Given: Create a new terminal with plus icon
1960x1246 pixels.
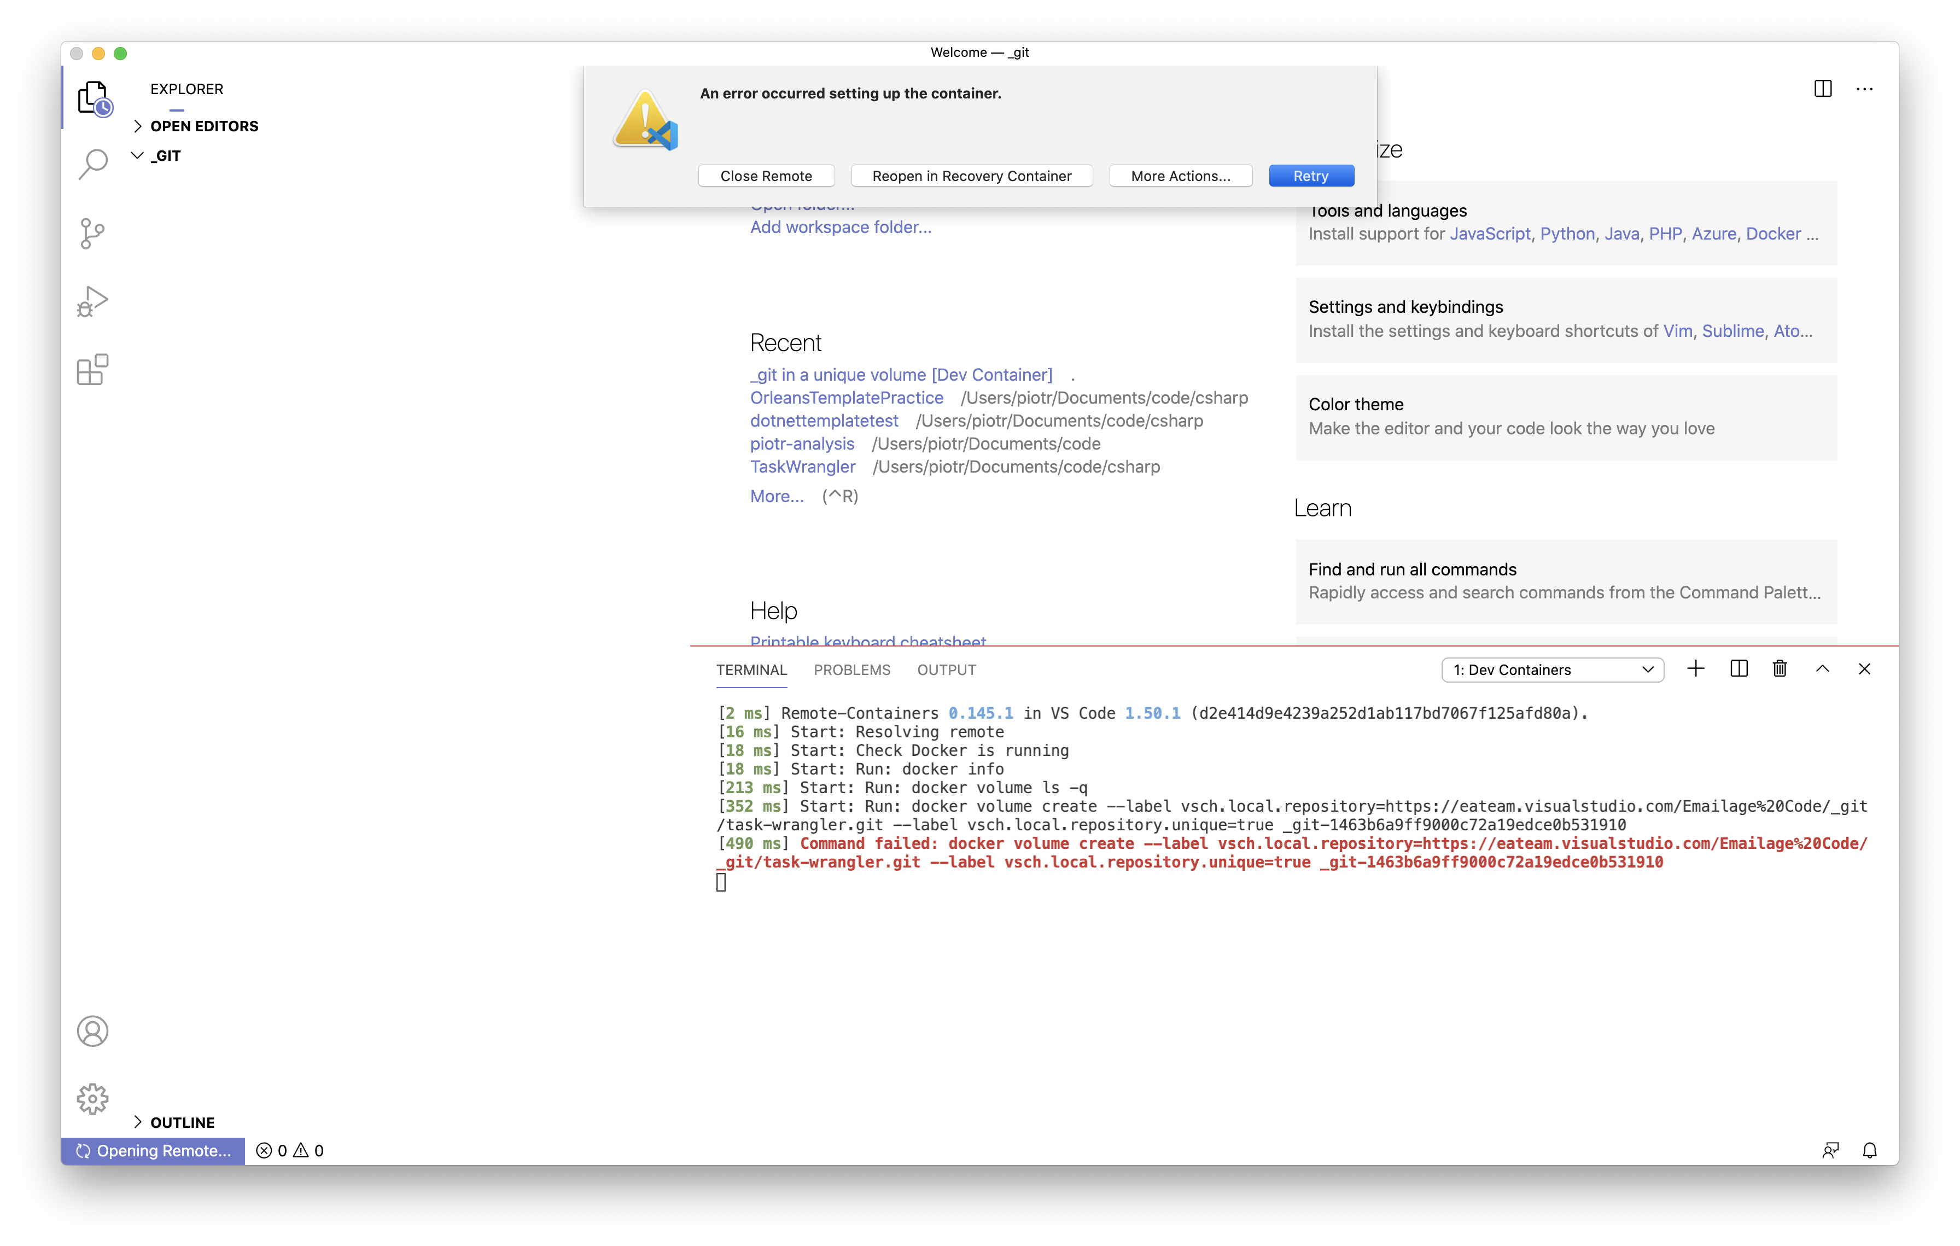Looking at the screenshot, I should pos(1696,669).
